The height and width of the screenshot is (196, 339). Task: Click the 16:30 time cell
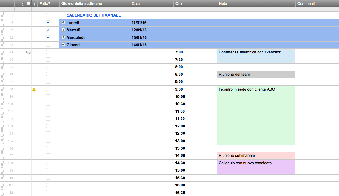(195, 193)
